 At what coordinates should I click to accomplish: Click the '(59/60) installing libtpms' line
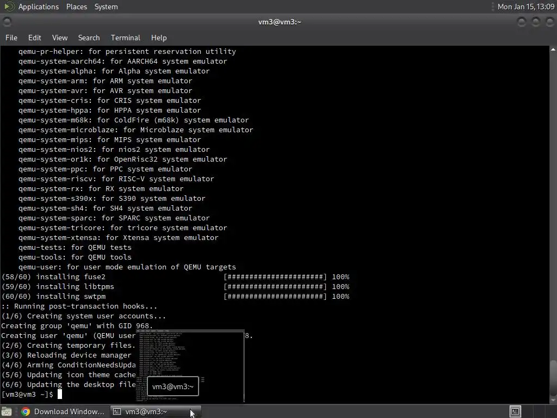coord(176,287)
